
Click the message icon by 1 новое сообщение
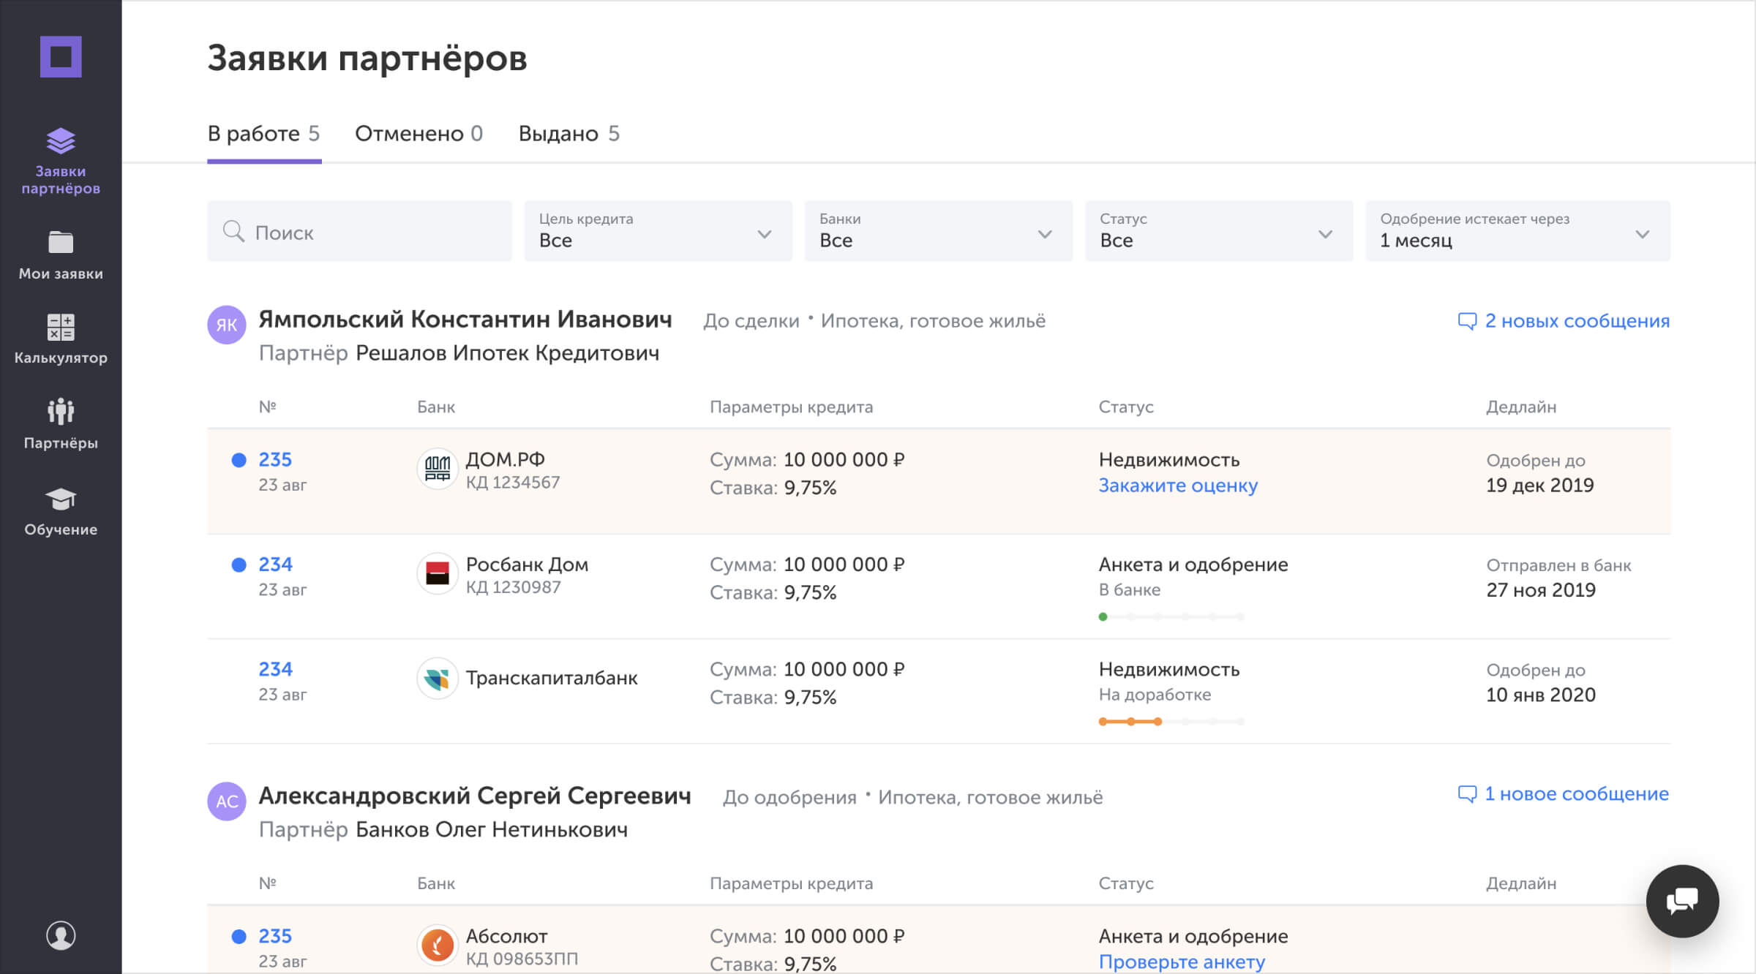click(x=1467, y=794)
